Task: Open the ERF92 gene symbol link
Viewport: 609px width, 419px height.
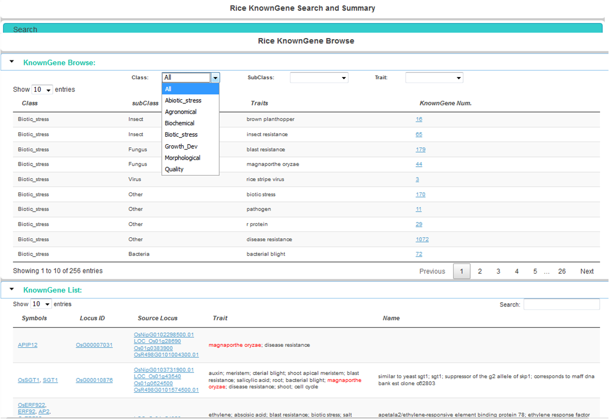Action: [x=26, y=411]
